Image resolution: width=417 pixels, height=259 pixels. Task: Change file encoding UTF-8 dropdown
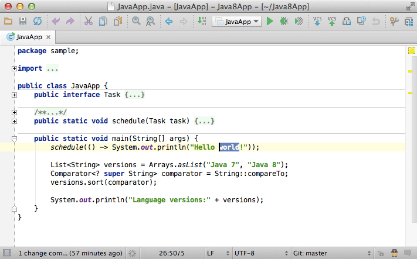coord(261,253)
